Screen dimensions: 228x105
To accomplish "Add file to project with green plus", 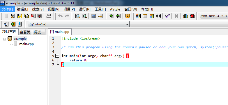I will point(112,16).
